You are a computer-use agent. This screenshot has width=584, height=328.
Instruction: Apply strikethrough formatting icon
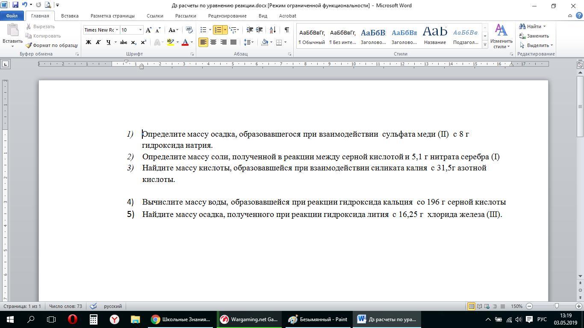point(123,42)
